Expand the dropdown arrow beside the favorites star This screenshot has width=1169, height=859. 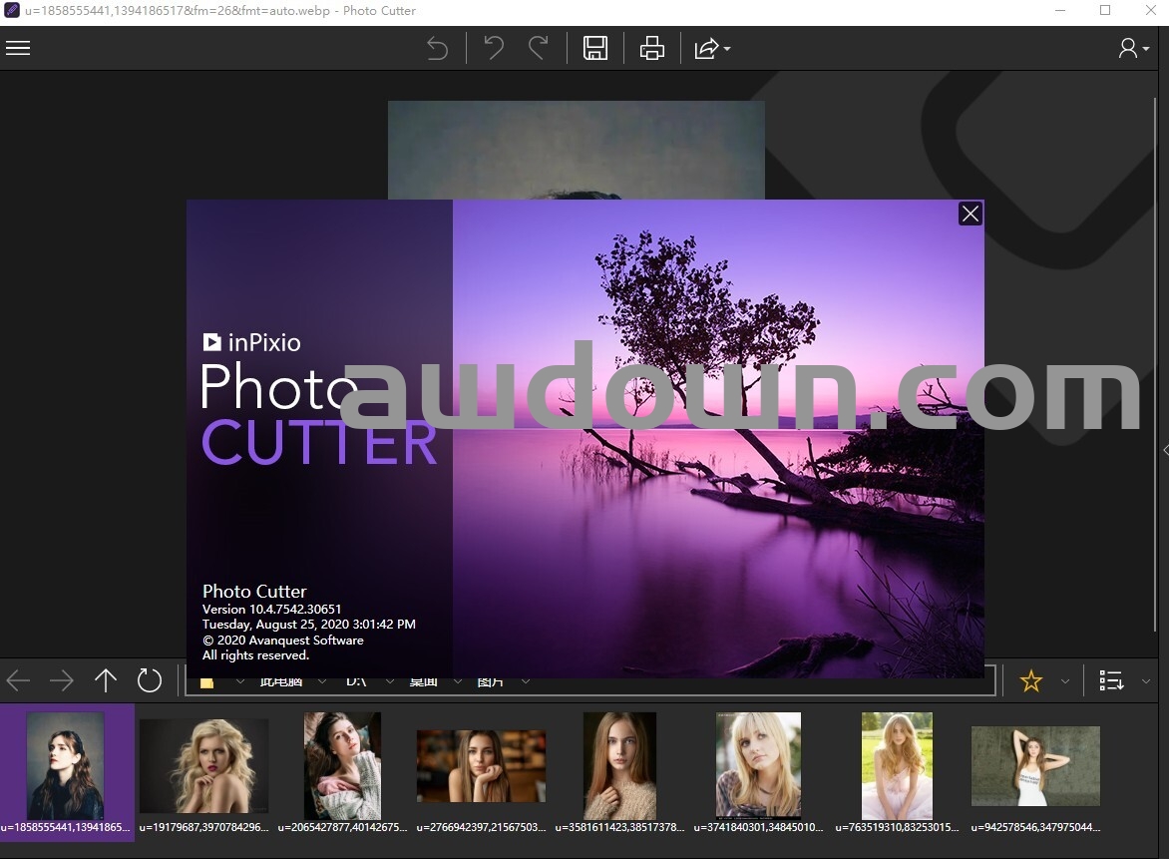pyautogui.click(x=1064, y=681)
